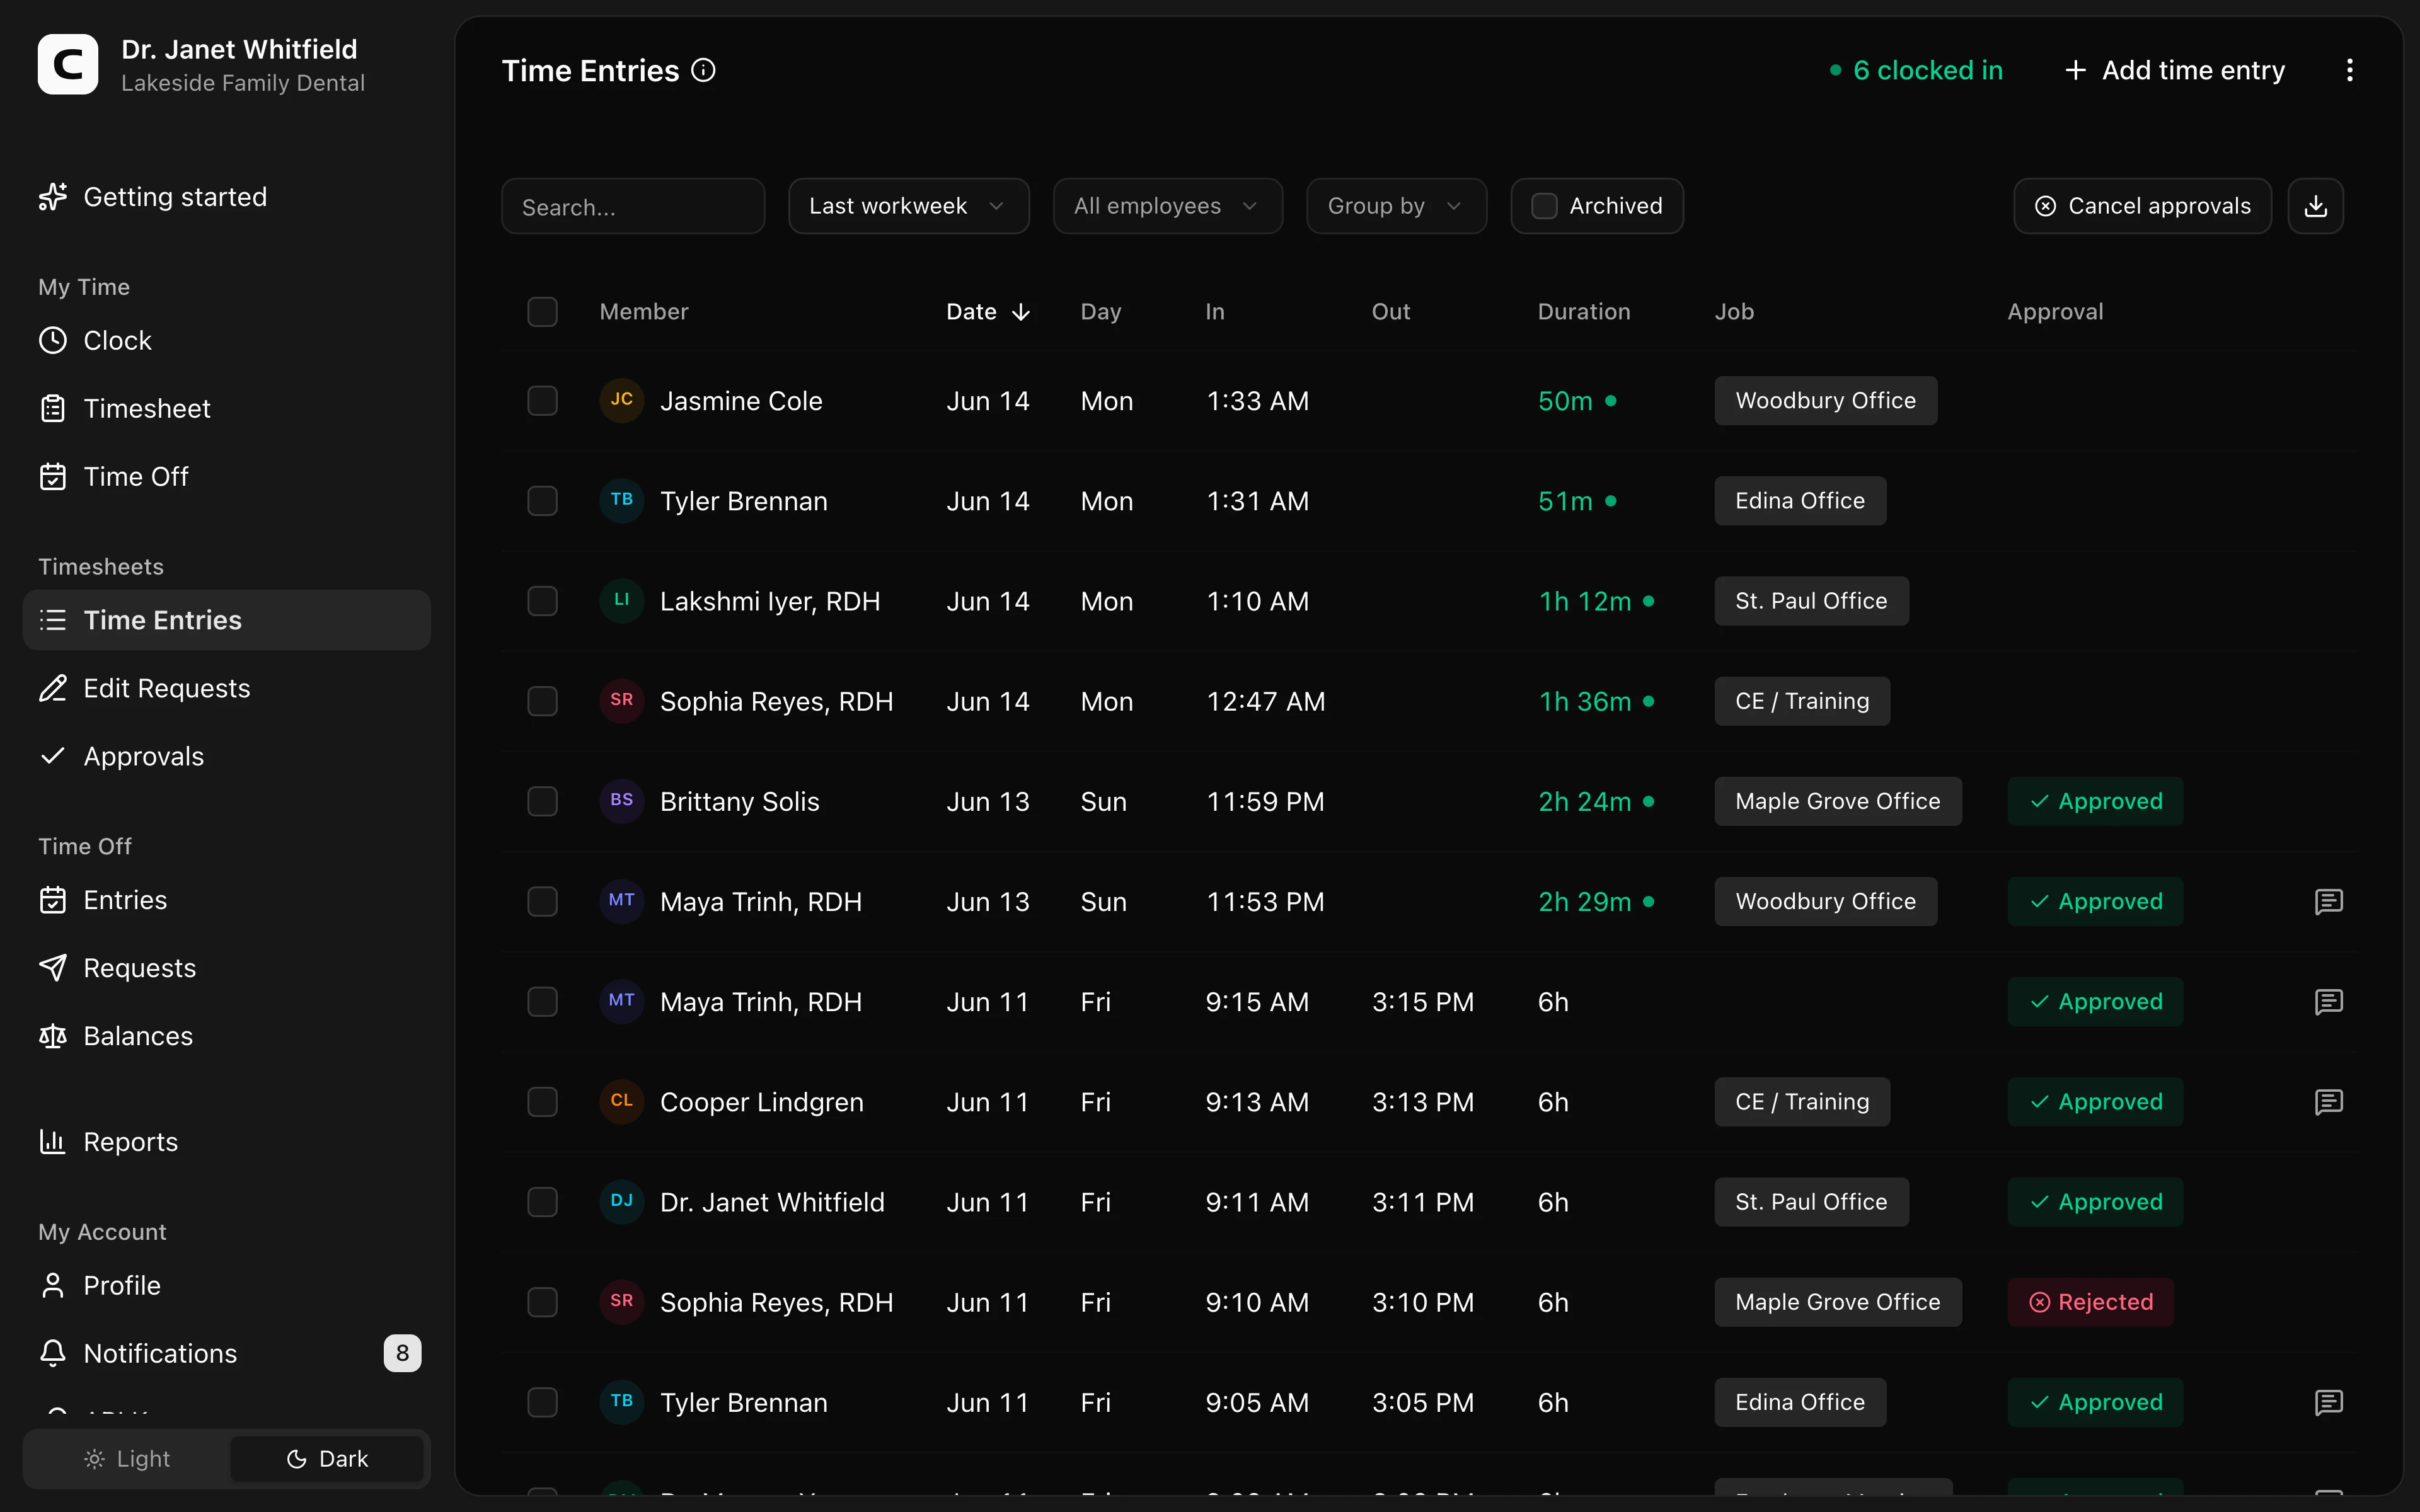Screen dimensions: 2420x1512
Task: Open the All employees filter dropdown
Action: [x=1168, y=206]
